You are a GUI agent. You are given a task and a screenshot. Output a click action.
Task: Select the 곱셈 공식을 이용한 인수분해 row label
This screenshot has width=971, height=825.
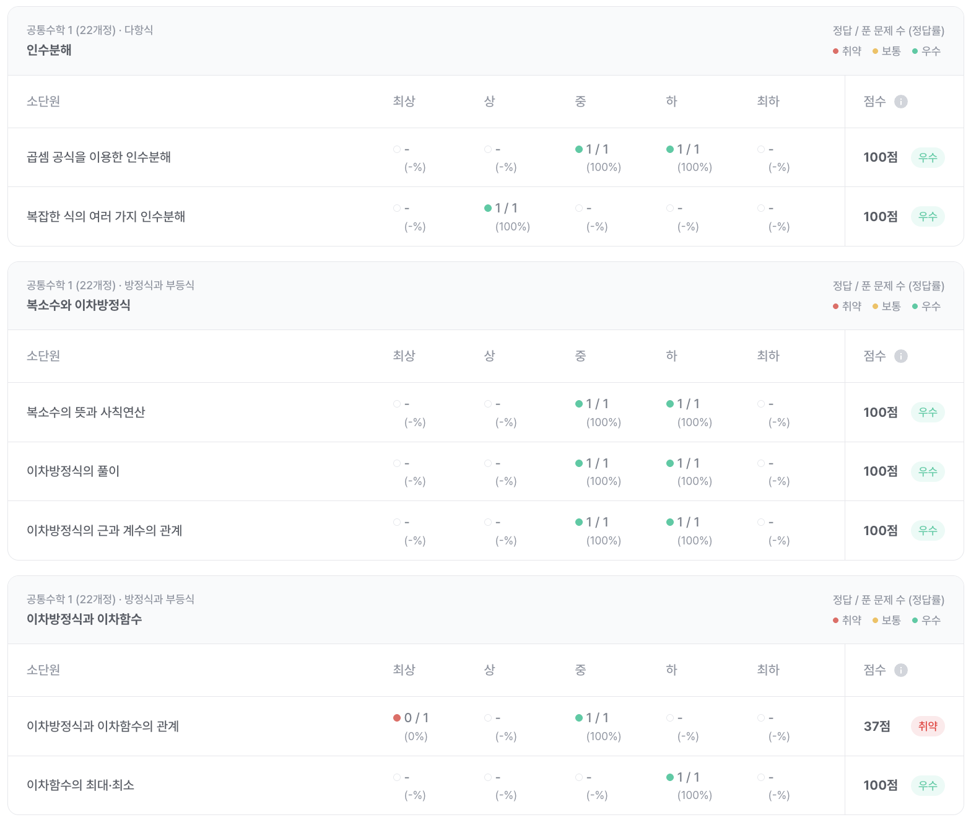(x=98, y=157)
